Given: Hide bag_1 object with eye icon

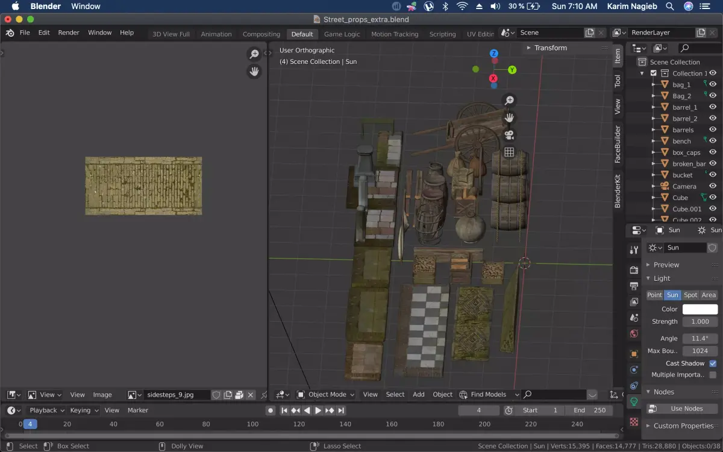Looking at the screenshot, I should (x=712, y=84).
